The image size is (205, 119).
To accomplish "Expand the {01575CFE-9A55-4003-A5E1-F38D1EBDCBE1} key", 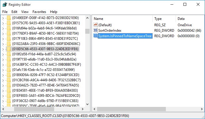I will [3, 23].
